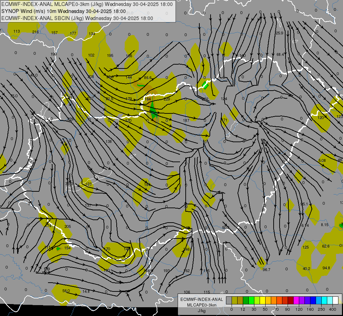Click the map value '205'
Viewport: 343px width, 316px height.
pyautogui.click(x=68, y=226)
